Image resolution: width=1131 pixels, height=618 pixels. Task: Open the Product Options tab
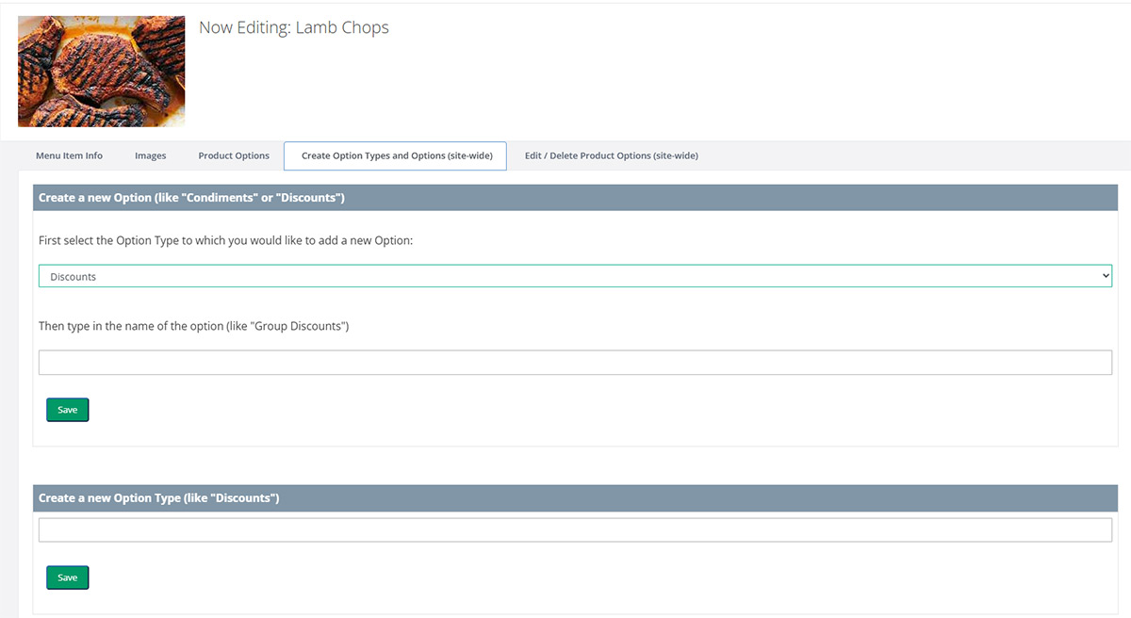click(x=234, y=155)
